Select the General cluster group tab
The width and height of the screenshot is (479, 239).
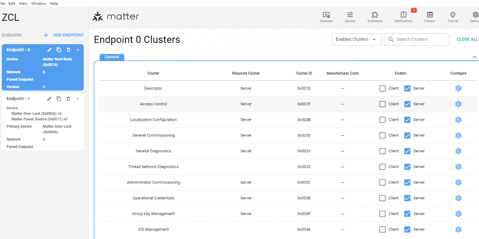(x=112, y=57)
